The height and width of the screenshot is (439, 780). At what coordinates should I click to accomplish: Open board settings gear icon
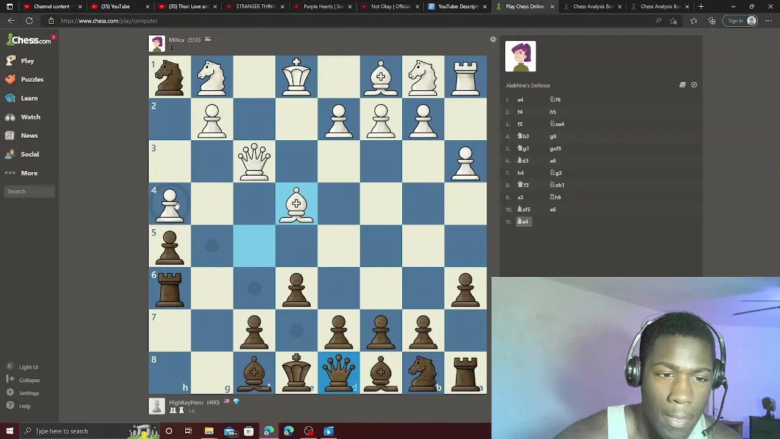[493, 40]
